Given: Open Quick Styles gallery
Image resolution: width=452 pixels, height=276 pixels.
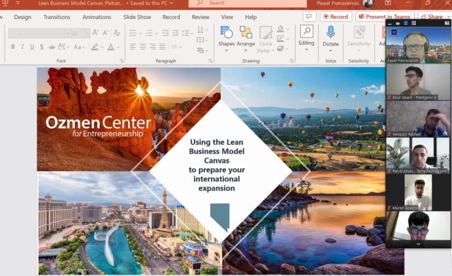Looking at the screenshot, I should point(265,39).
